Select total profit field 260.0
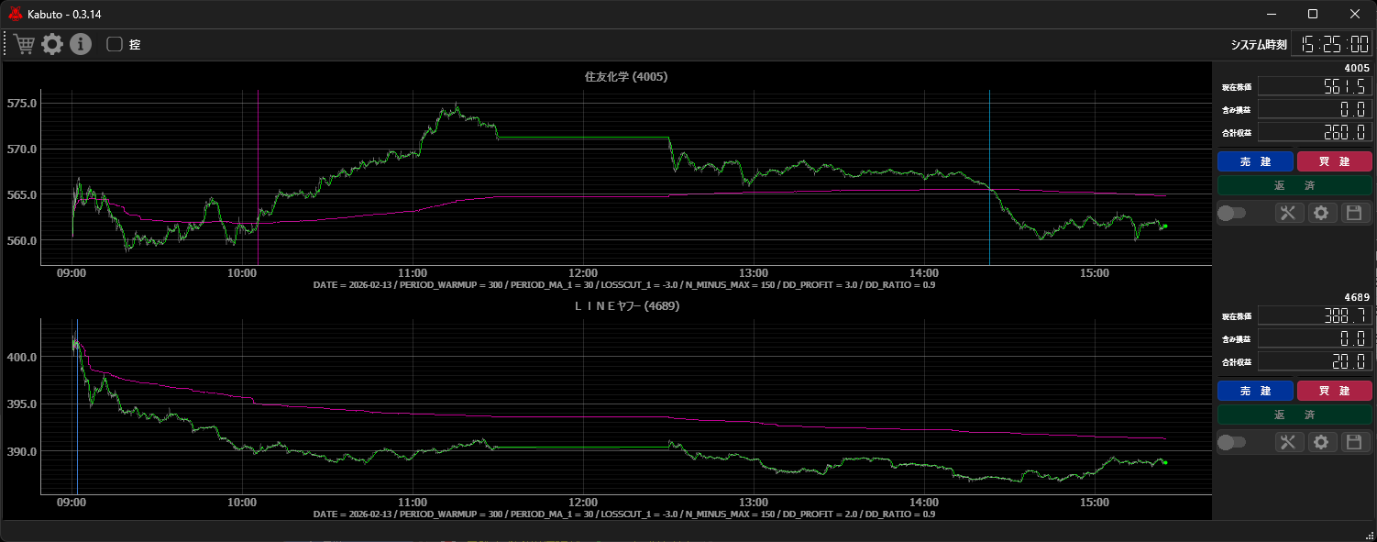Screen dimensions: 1377x542 point(1315,132)
